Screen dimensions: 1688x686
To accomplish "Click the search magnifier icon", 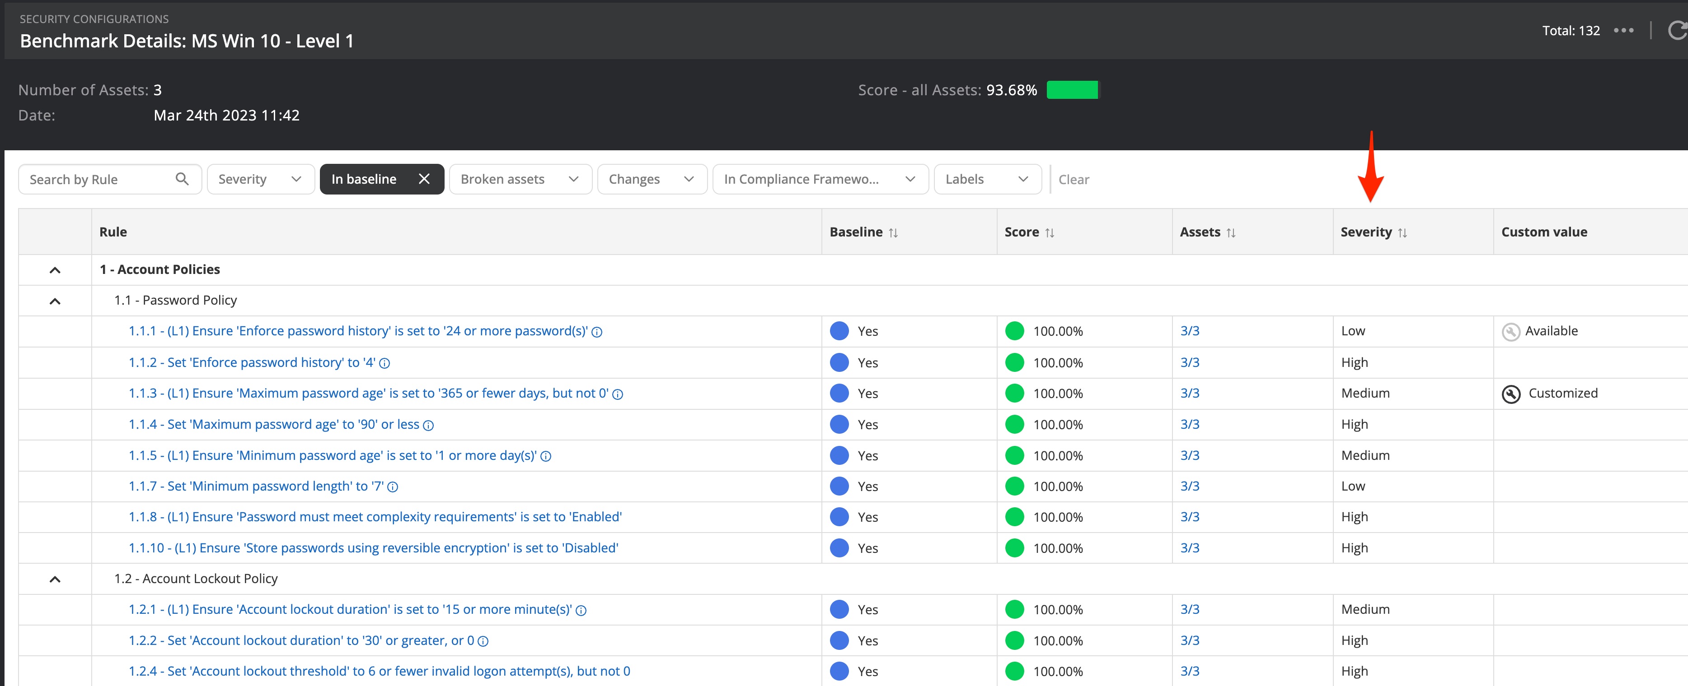I will click(x=182, y=179).
